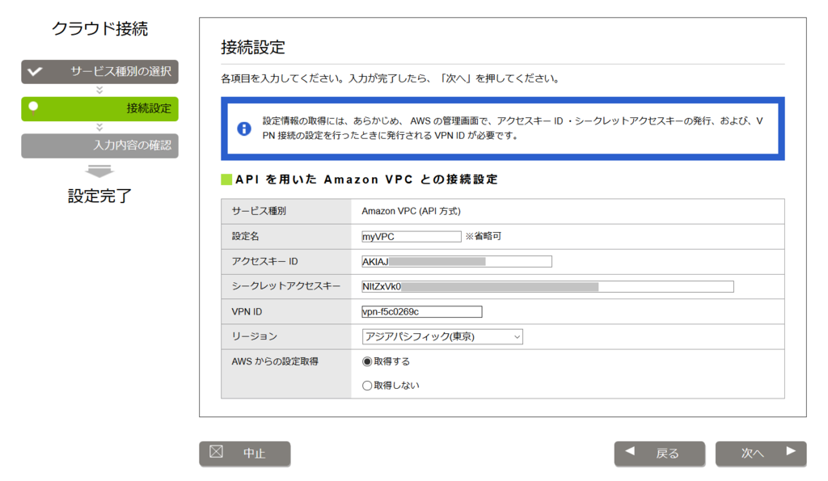The width and height of the screenshot is (828, 481).
Task: Click the 'AWS からの設定取得' row label
Action: tap(275, 361)
